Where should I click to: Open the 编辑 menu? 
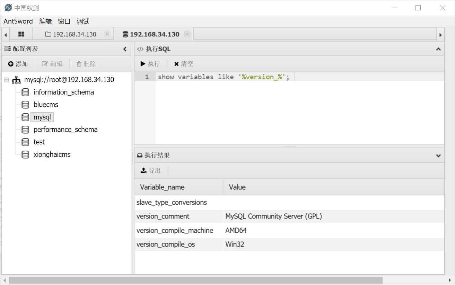(x=46, y=21)
